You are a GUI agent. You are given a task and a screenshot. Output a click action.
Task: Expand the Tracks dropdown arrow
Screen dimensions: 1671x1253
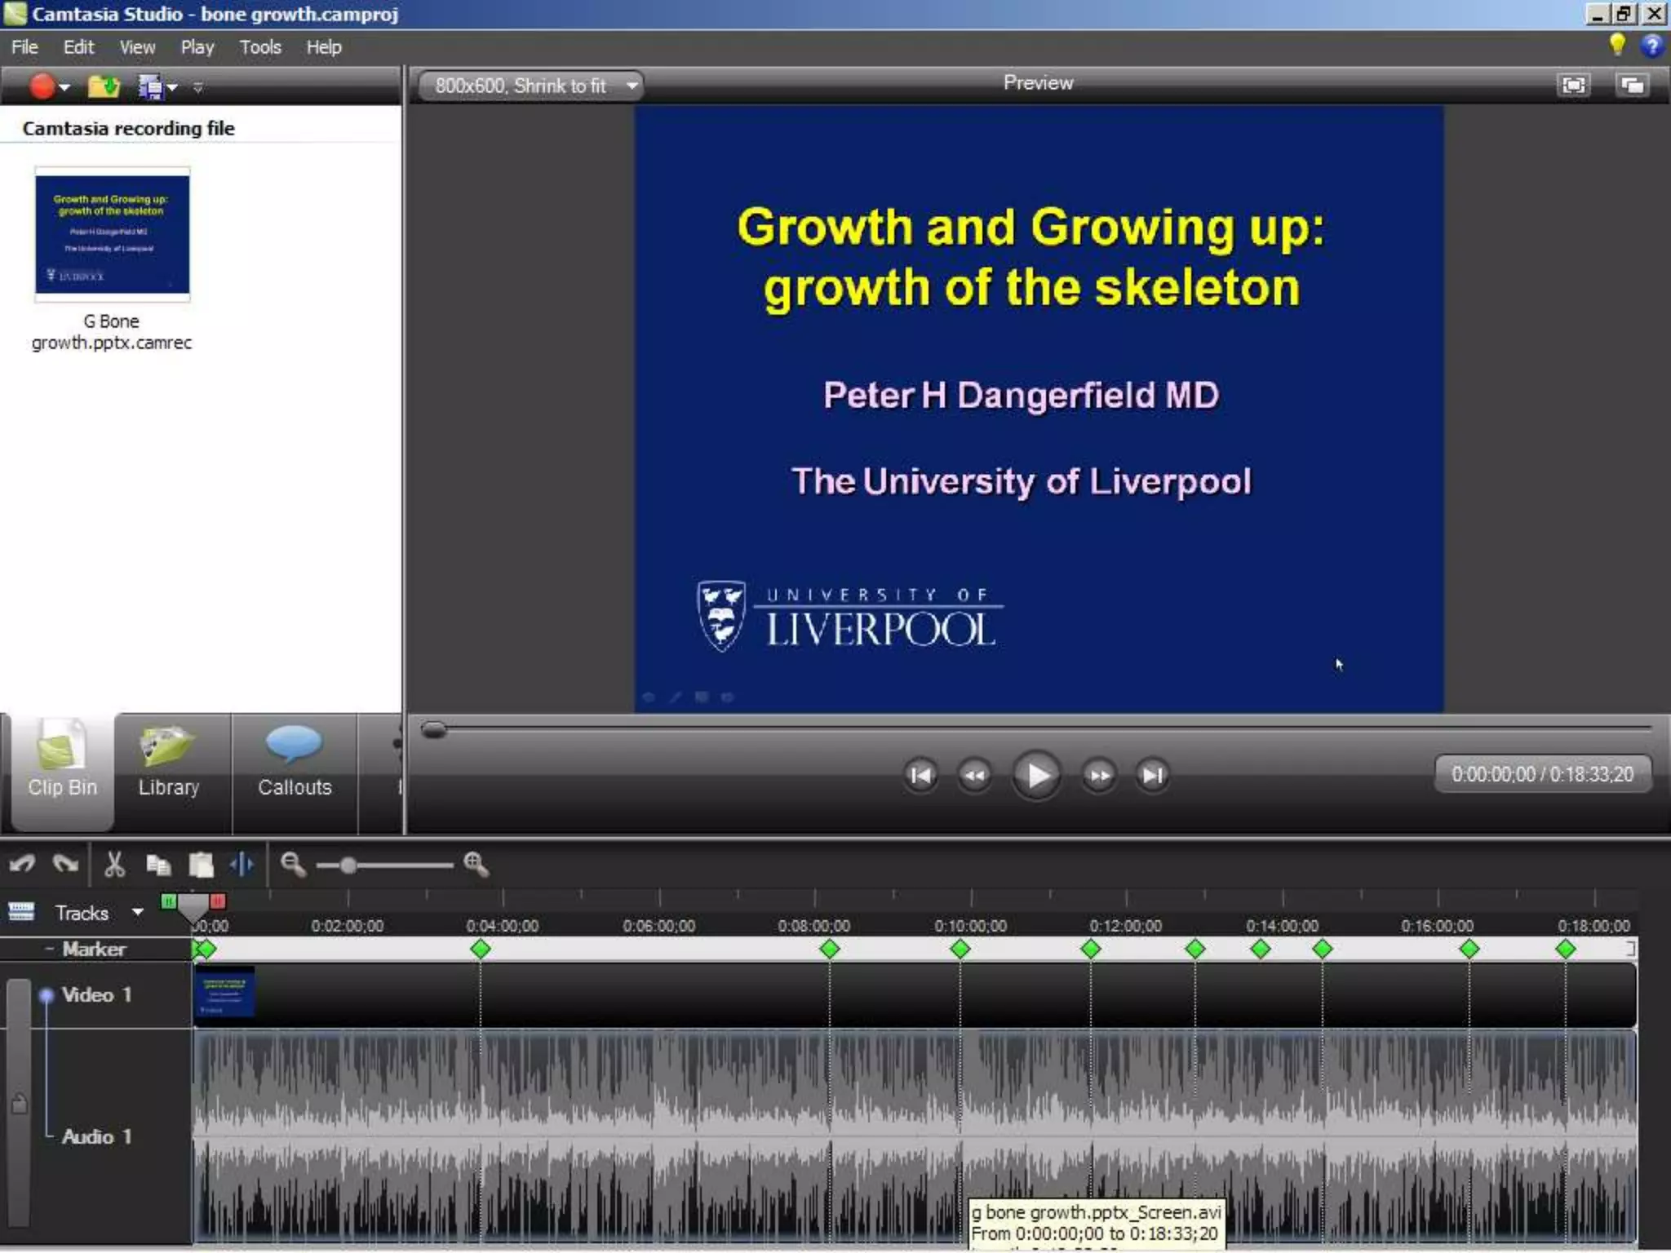coord(138,912)
